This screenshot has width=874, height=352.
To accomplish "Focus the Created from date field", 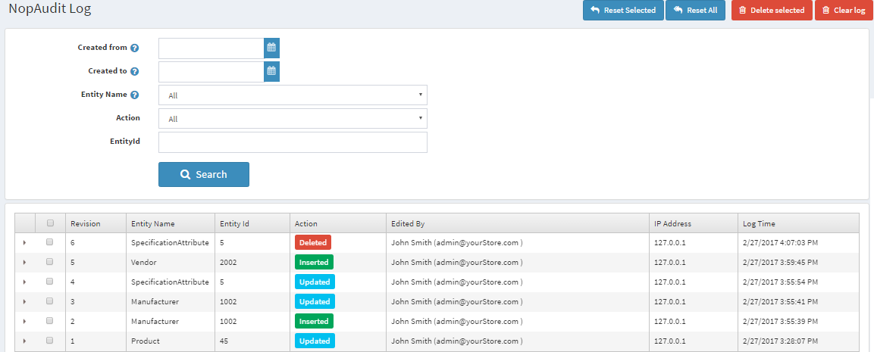I will pyautogui.click(x=211, y=48).
